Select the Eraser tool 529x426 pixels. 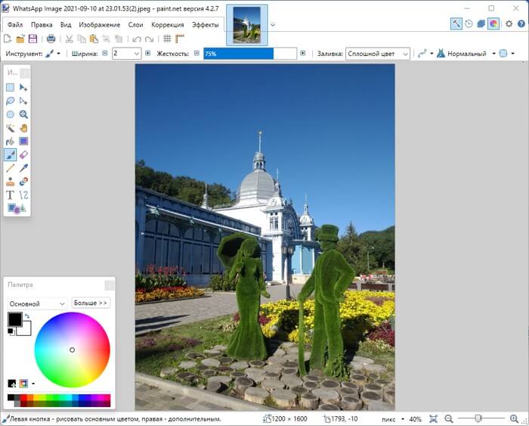pos(23,154)
